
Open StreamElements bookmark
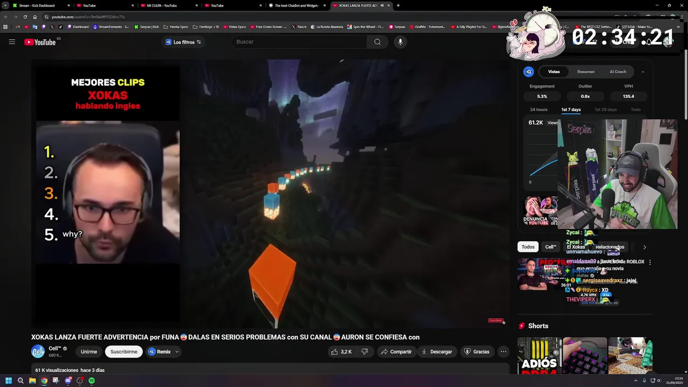111,26
